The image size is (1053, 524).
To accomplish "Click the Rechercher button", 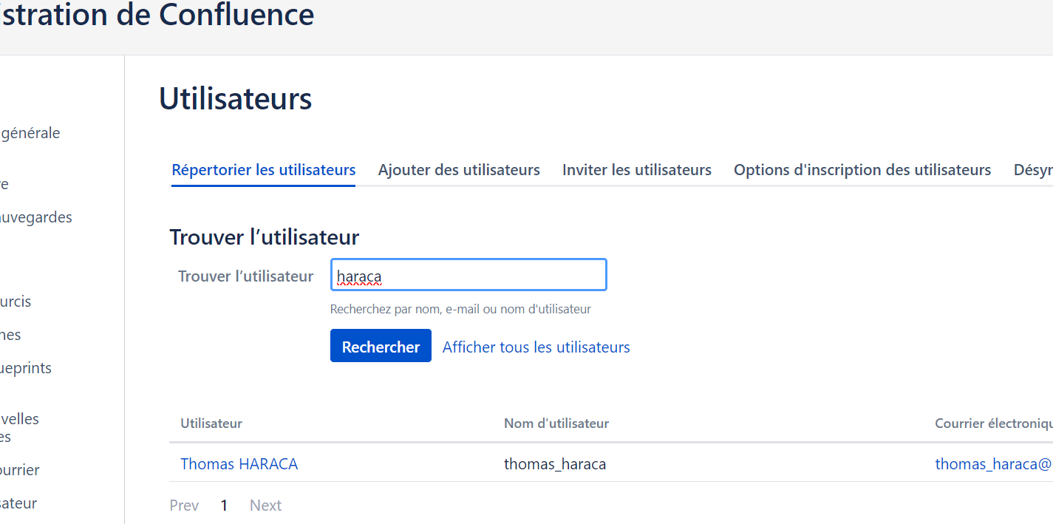I will (381, 346).
